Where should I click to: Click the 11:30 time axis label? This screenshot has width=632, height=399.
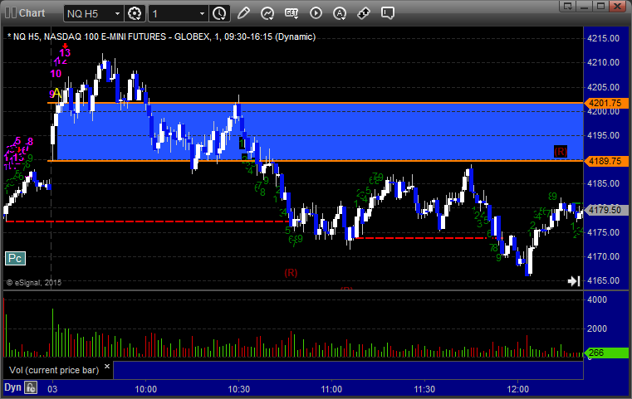424,389
